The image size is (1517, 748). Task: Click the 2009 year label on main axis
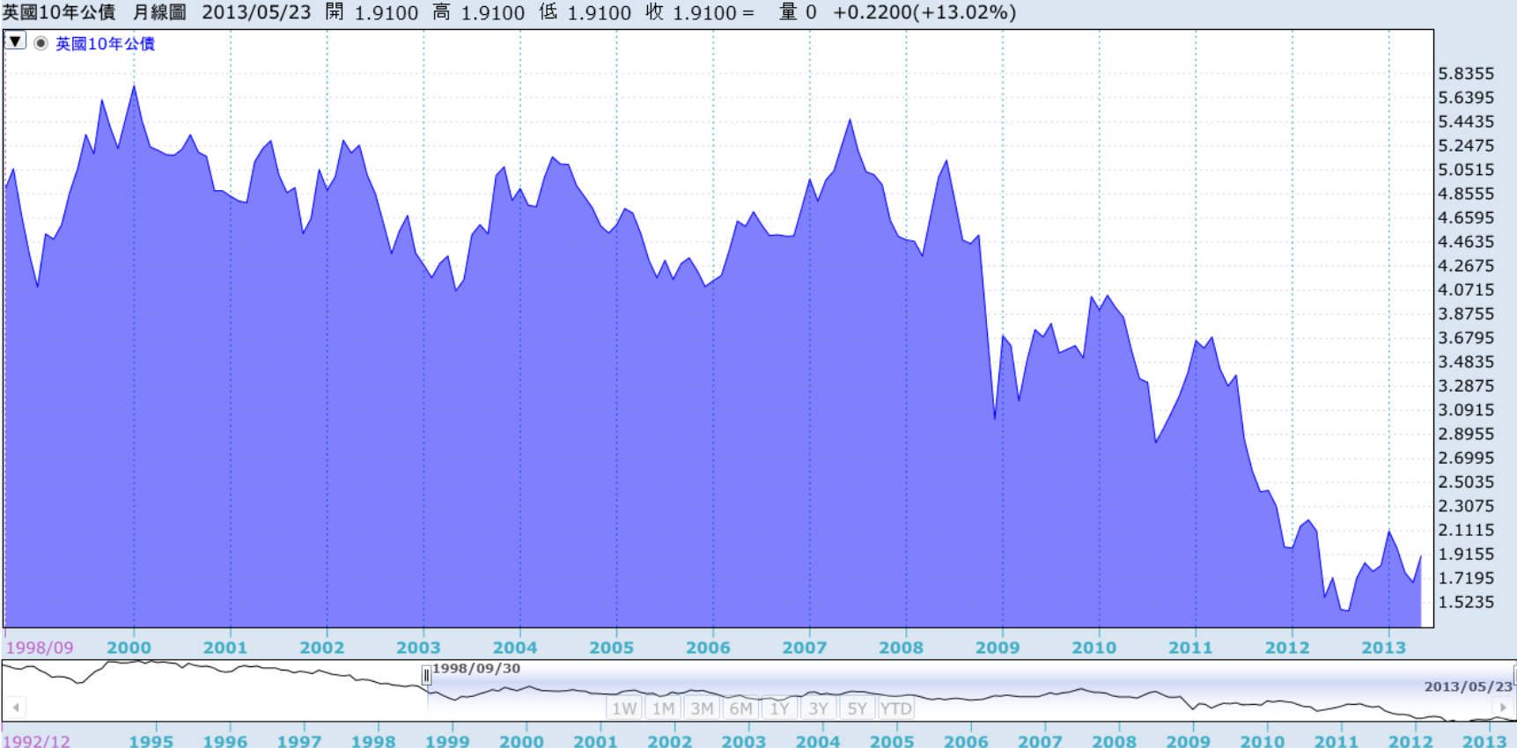(x=998, y=648)
